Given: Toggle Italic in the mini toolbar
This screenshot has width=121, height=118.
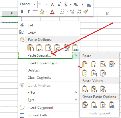Looking at the screenshot, I should 28,12.
